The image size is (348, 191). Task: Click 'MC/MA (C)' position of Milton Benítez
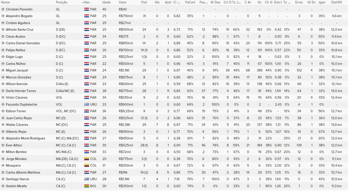pos(64,152)
